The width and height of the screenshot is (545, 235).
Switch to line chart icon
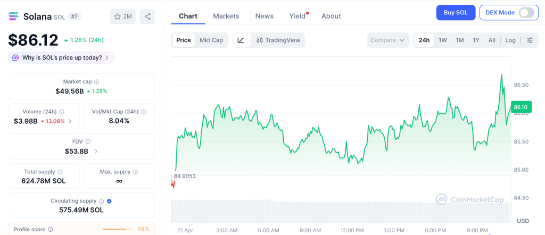[241, 40]
